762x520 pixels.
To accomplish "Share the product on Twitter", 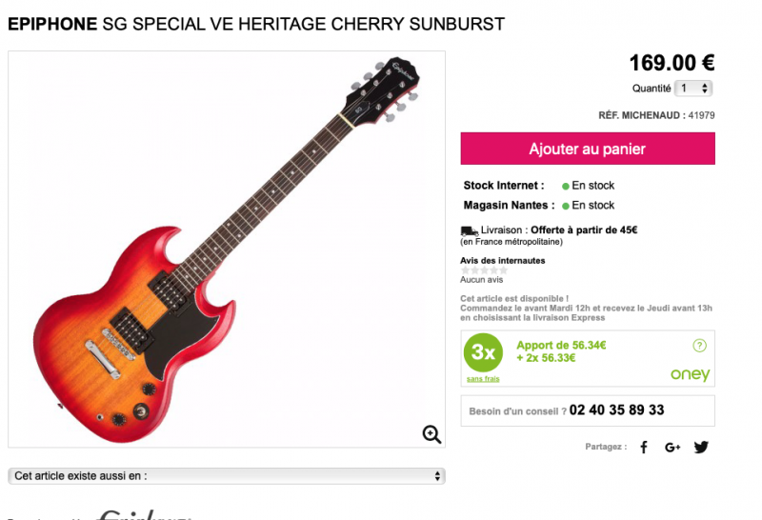I will pos(701,447).
